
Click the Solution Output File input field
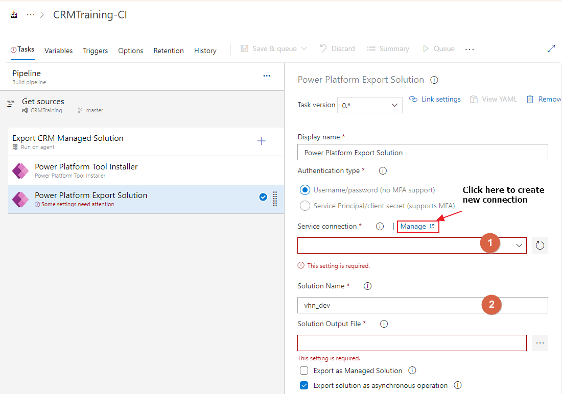(x=412, y=343)
